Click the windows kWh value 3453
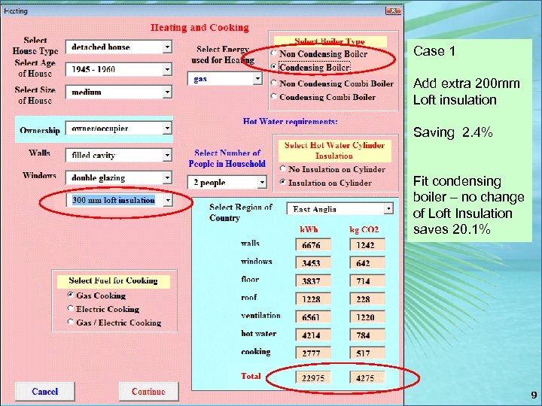Screen dimensions: 542x406 [x=313, y=263]
